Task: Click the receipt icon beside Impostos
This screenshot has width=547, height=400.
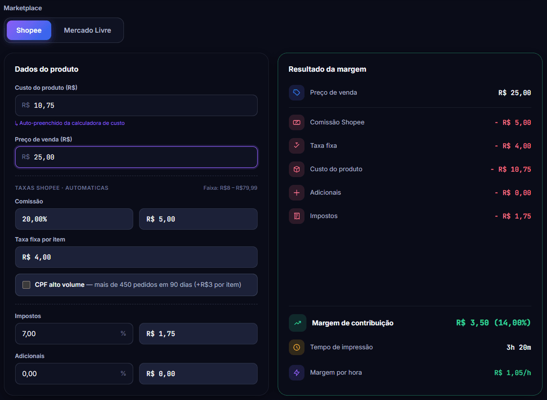Action: (297, 216)
